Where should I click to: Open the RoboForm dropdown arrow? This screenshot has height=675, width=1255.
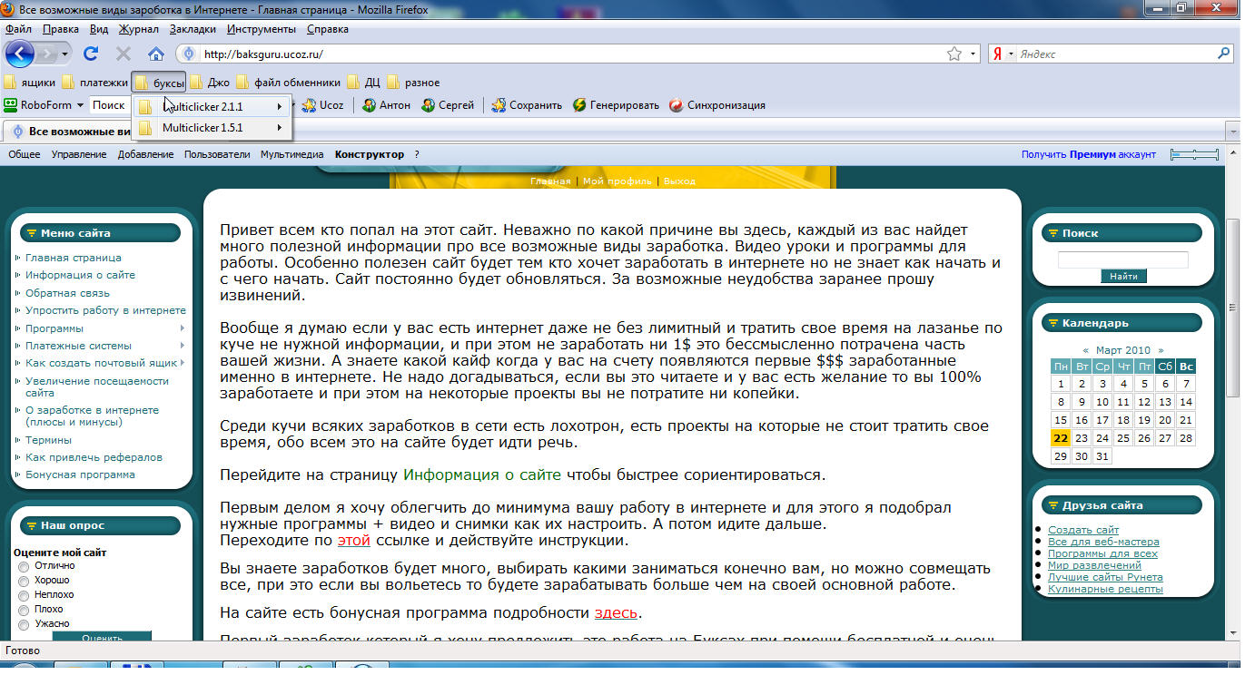click(80, 105)
